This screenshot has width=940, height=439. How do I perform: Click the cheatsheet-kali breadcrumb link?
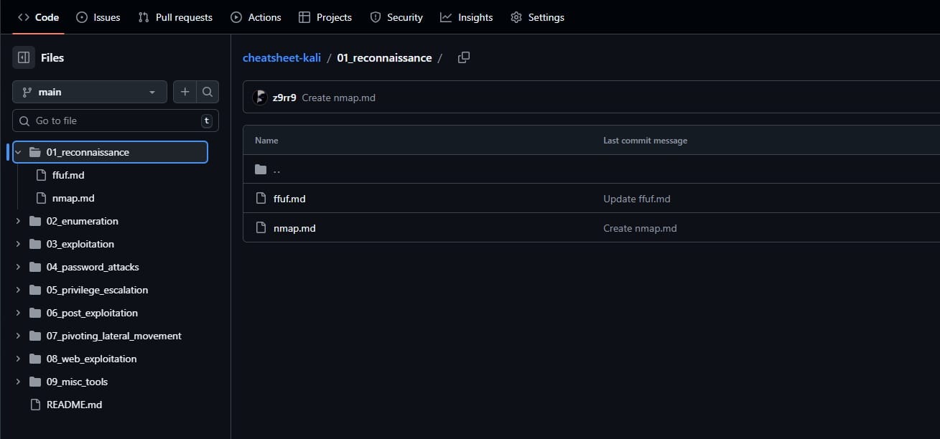(281, 57)
